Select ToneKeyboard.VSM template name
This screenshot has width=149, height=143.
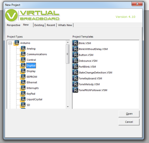90,78
